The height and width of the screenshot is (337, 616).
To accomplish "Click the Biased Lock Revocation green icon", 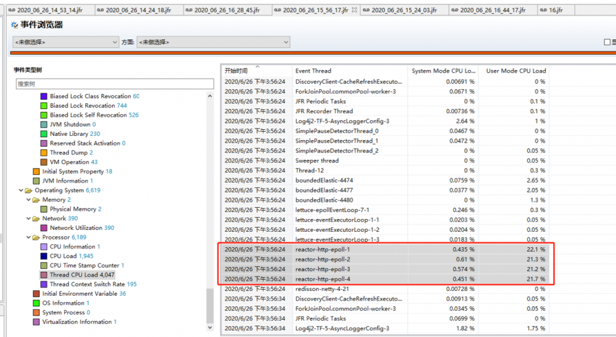I will [44, 106].
